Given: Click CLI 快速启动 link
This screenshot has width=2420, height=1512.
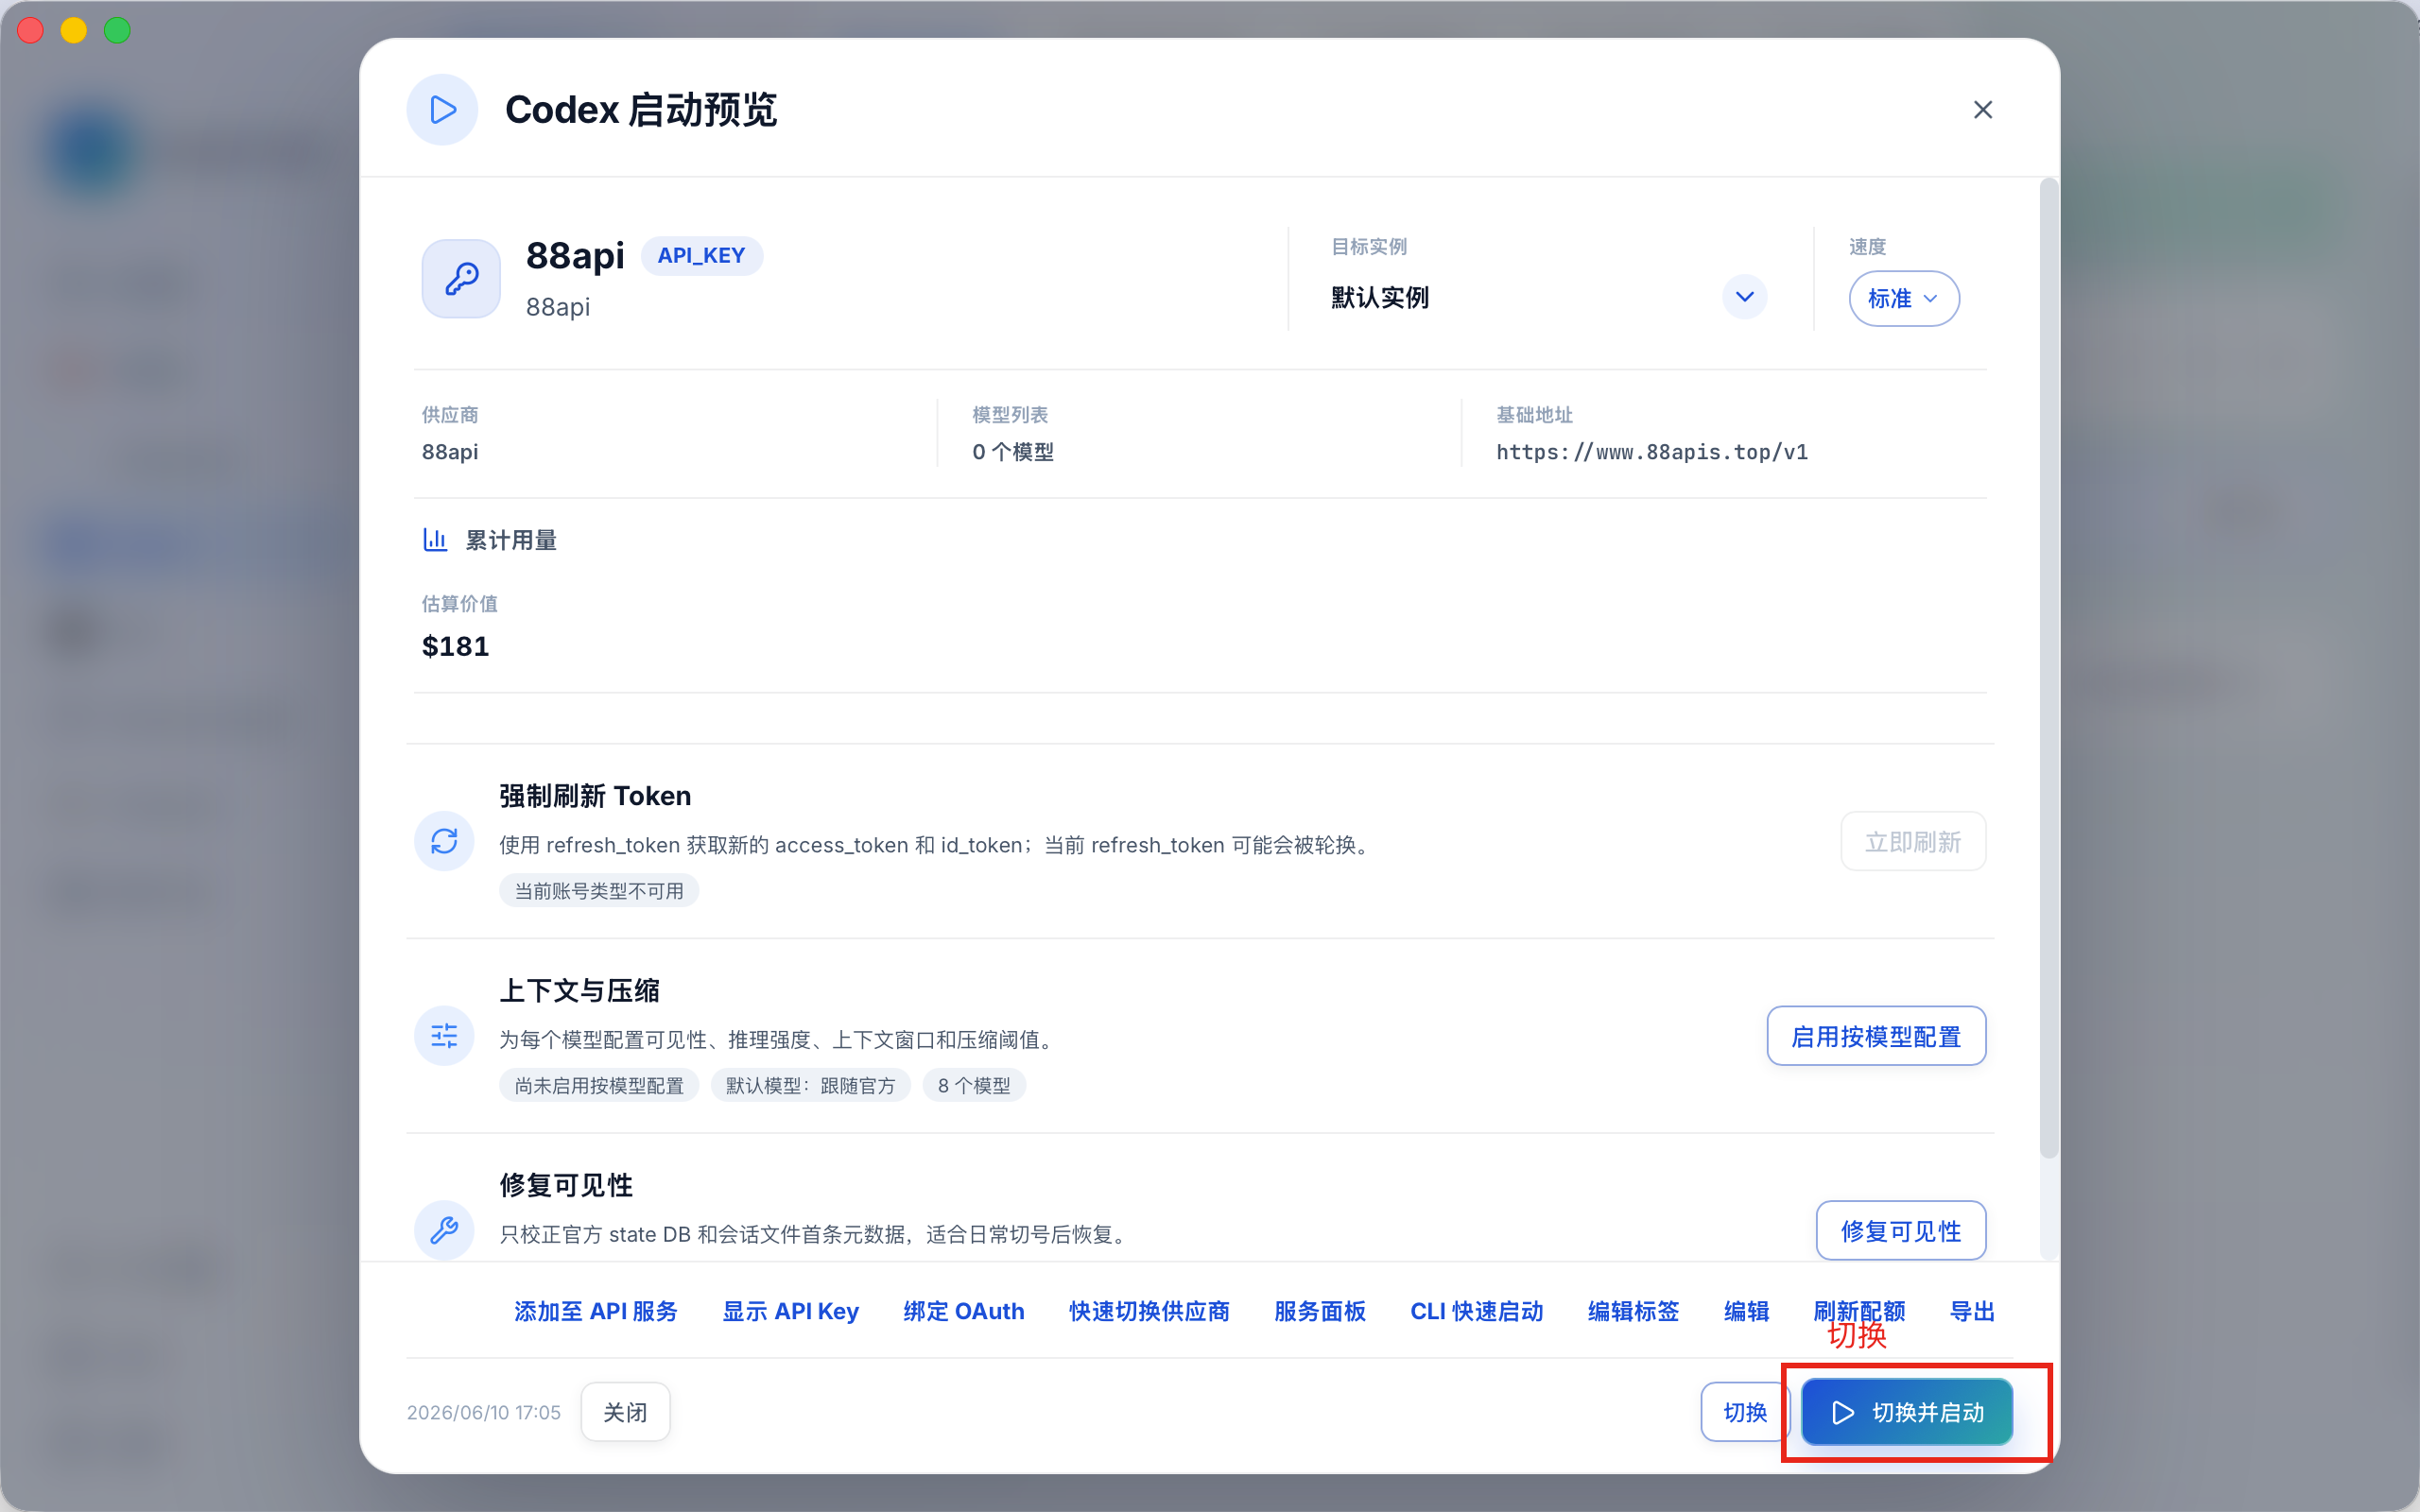Looking at the screenshot, I should click(x=1476, y=1311).
